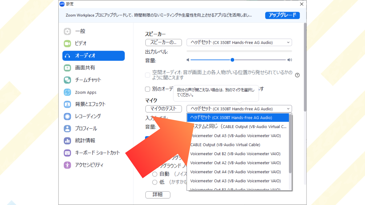The width and height of the screenshot is (365, 205).
Task: Open キーボード ショートカット settings
Action: [94, 153]
